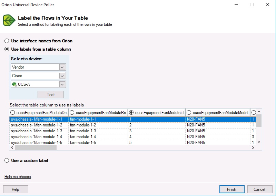Click the 'fan-module-1-3' cell
The image size is (276, 196).
98,131
